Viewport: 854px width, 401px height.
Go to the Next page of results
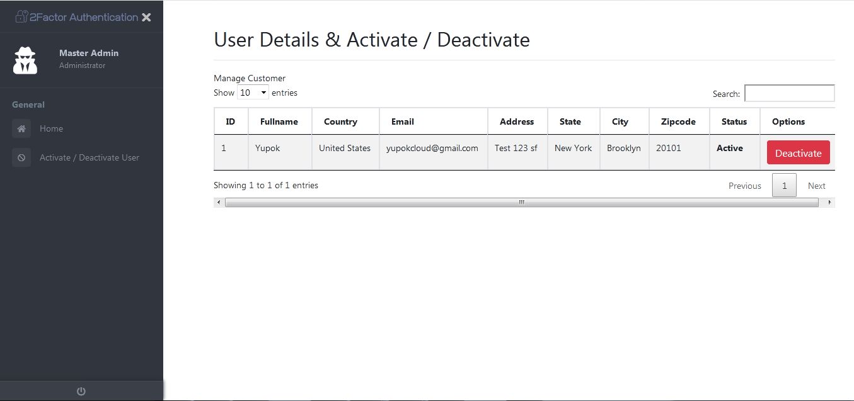(x=816, y=185)
